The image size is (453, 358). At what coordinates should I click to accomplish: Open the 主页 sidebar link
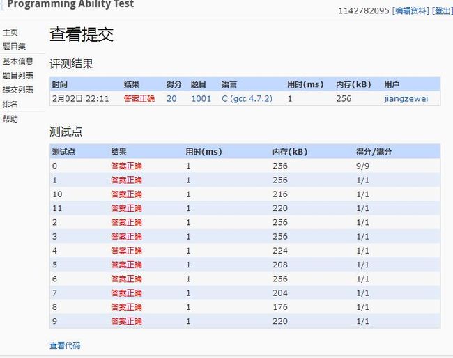(10, 32)
